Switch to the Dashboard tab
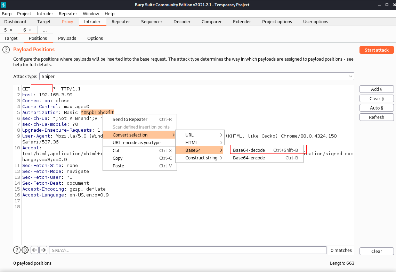The image size is (396, 272). (15, 21)
